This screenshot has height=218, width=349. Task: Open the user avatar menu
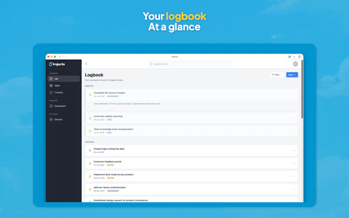click(x=295, y=64)
